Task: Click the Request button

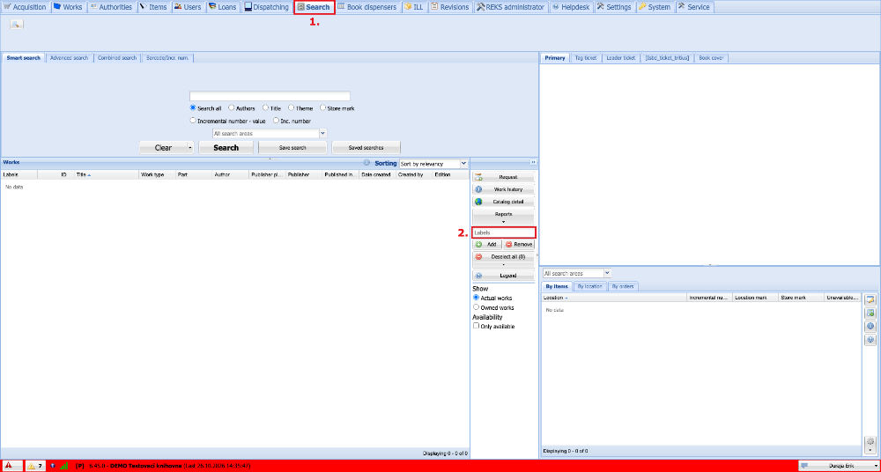Action: pos(503,177)
